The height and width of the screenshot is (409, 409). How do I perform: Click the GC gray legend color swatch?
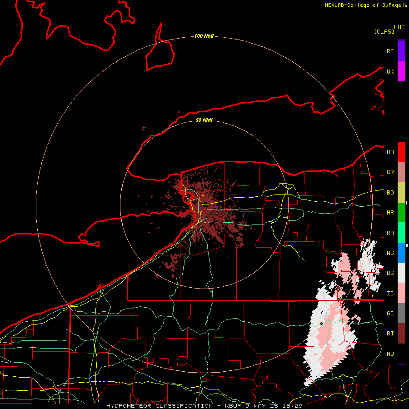pos(401,313)
